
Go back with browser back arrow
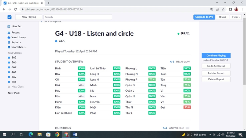[x=4, y=10]
